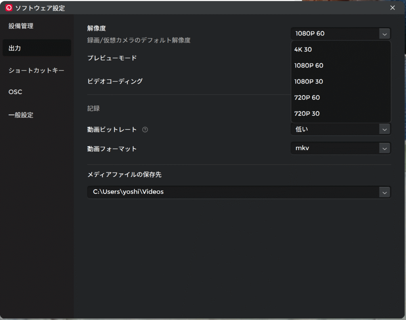The height and width of the screenshot is (320, 406).
Task: Close the ソフトウェア設定 window
Action: tap(393, 8)
